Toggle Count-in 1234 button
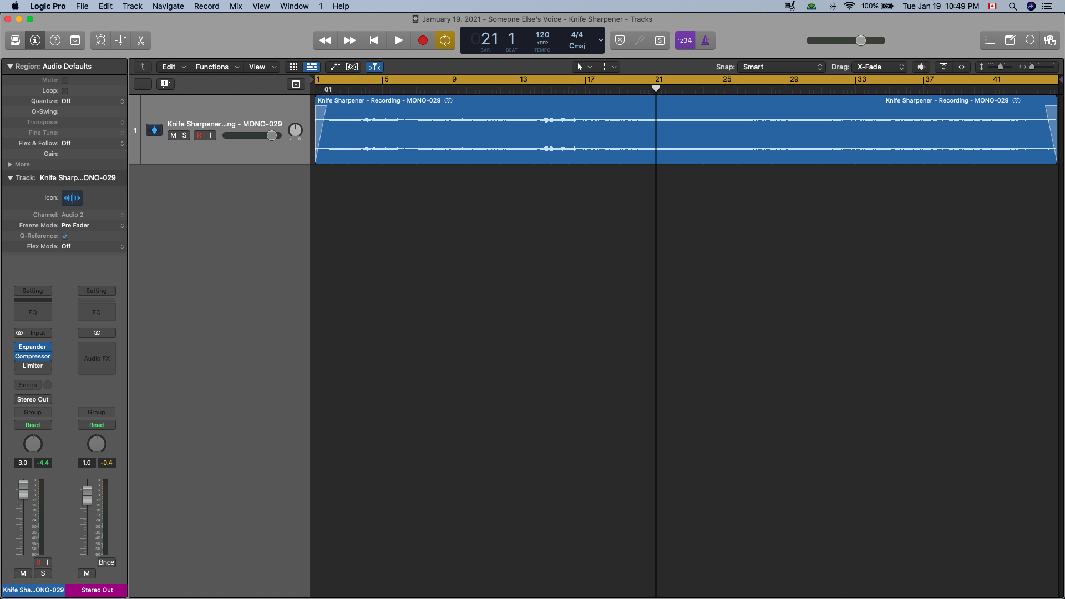1065x599 pixels. click(x=685, y=40)
